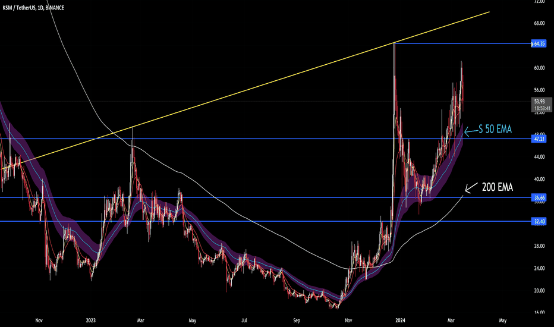Click the 28.00 price axis label
Viewport: 554px width, 327px height.
pos(539,246)
